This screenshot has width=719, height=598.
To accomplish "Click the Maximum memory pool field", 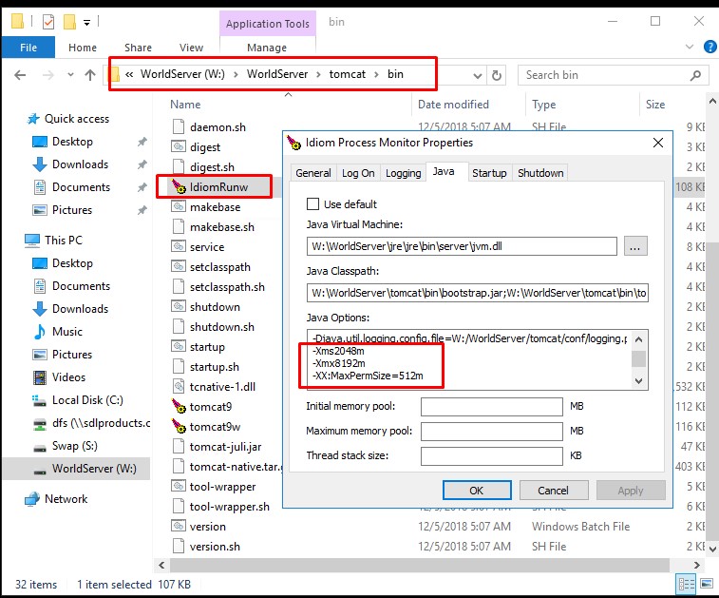I will point(492,432).
